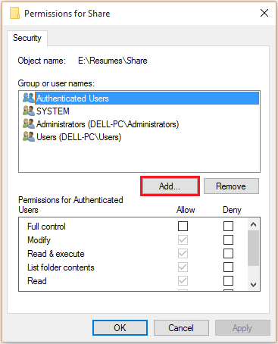
Task: Click the SYSTEM group icon
Action: [28, 111]
